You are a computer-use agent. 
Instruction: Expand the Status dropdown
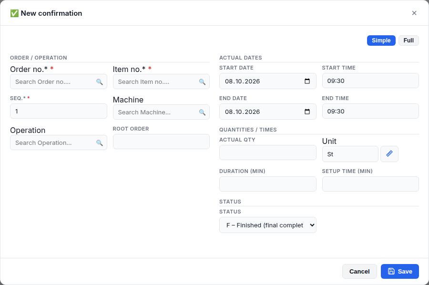coord(267,225)
